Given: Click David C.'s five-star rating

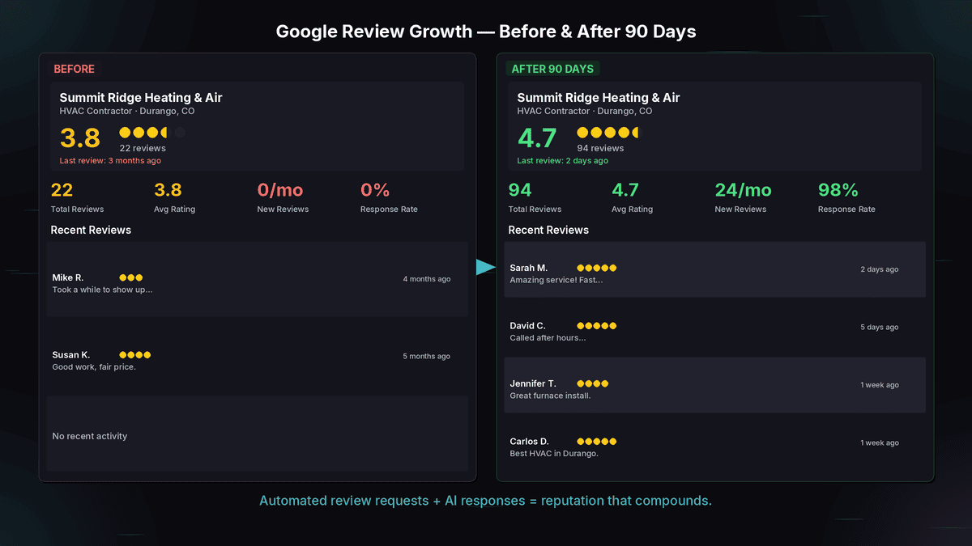Looking at the screenshot, I should 597,326.
